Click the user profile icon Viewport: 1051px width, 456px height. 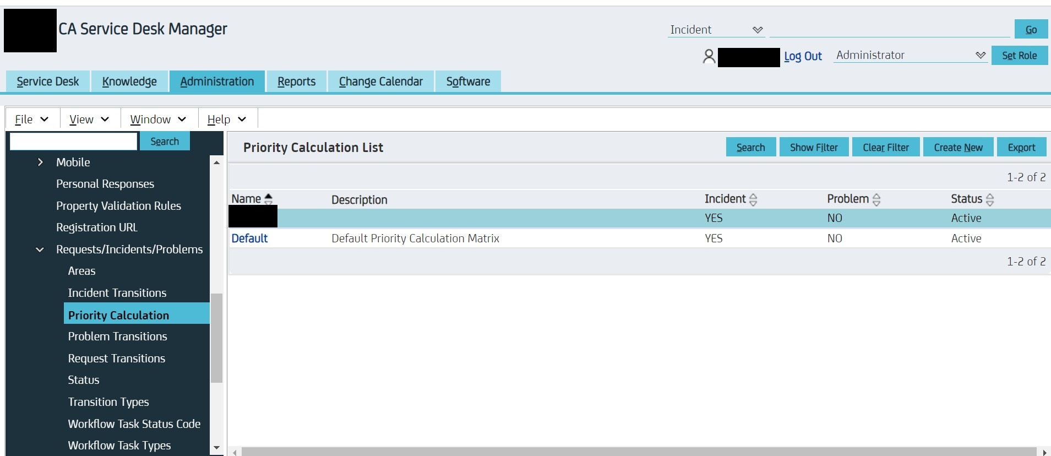pyautogui.click(x=709, y=56)
